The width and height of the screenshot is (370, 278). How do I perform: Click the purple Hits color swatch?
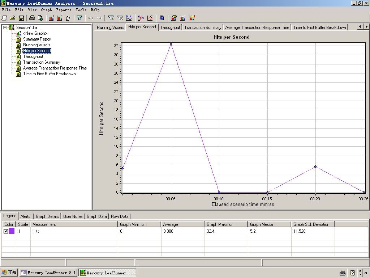(x=12, y=231)
